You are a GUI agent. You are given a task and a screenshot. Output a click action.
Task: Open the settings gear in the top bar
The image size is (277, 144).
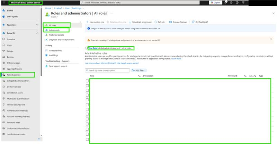click(231, 3)
